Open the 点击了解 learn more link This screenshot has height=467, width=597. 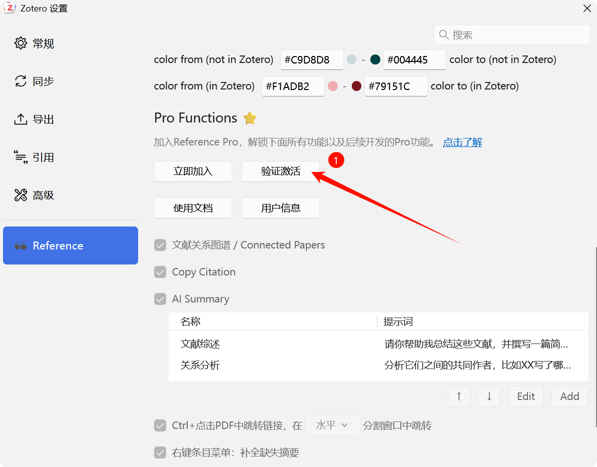point(462,142)
